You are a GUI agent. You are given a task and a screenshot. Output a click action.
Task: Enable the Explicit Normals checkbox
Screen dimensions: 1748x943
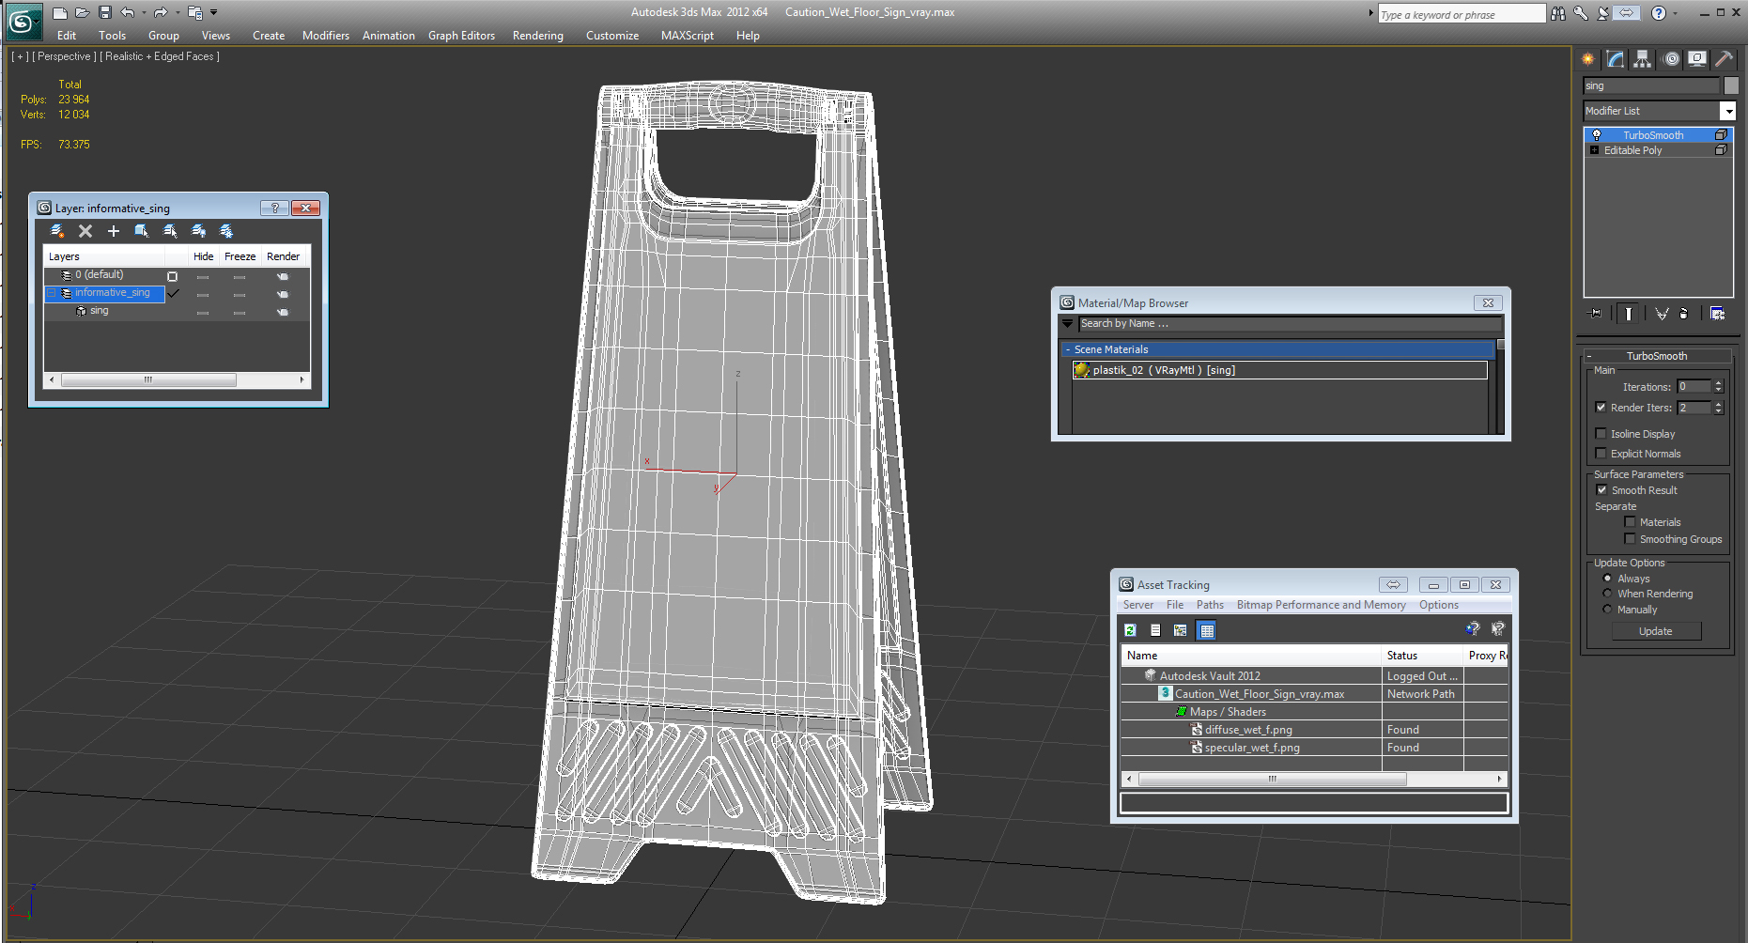point(1601,454)
